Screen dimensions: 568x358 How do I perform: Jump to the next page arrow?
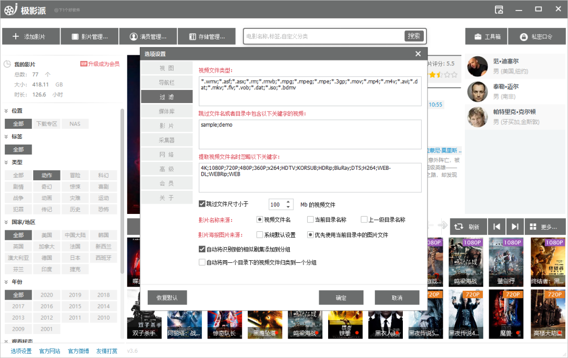515,227
